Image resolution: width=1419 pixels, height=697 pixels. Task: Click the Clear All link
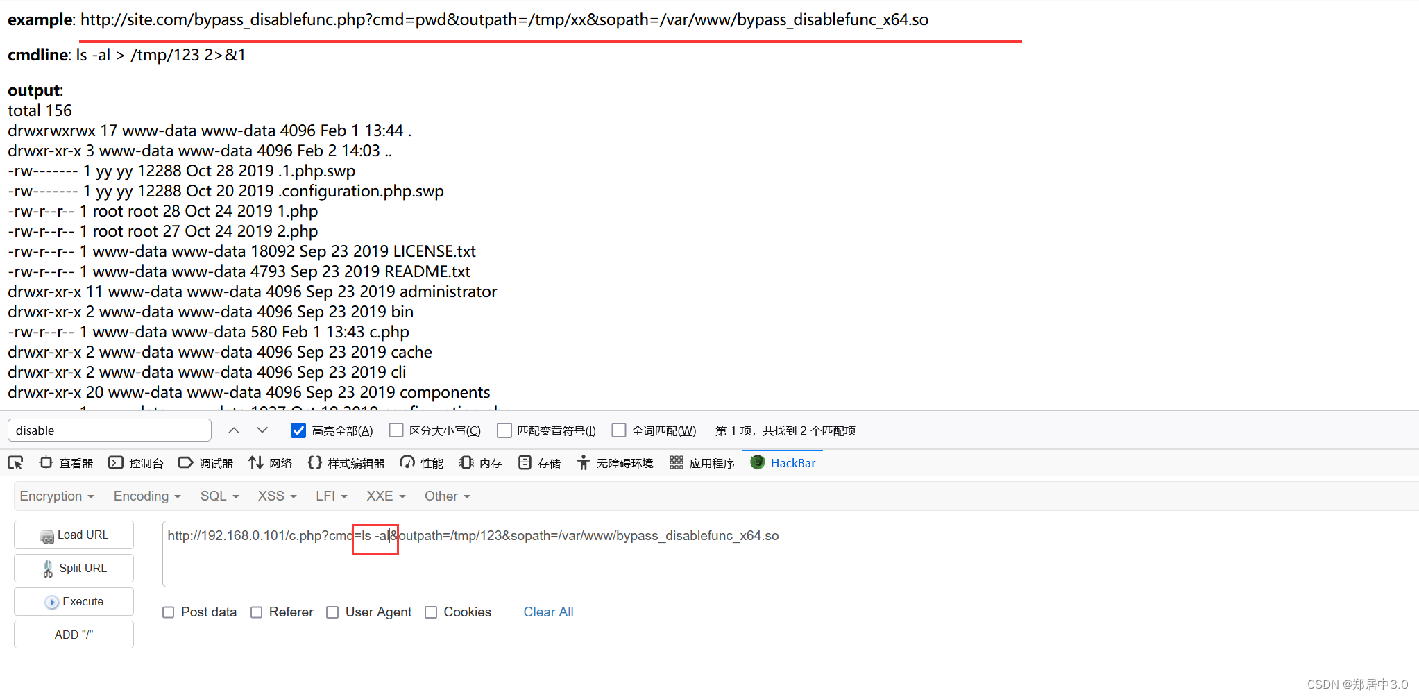(548, 612)
